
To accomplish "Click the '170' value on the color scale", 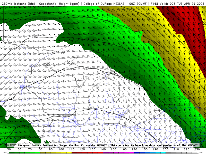I will pyautogui.click(x=134, y=149).
